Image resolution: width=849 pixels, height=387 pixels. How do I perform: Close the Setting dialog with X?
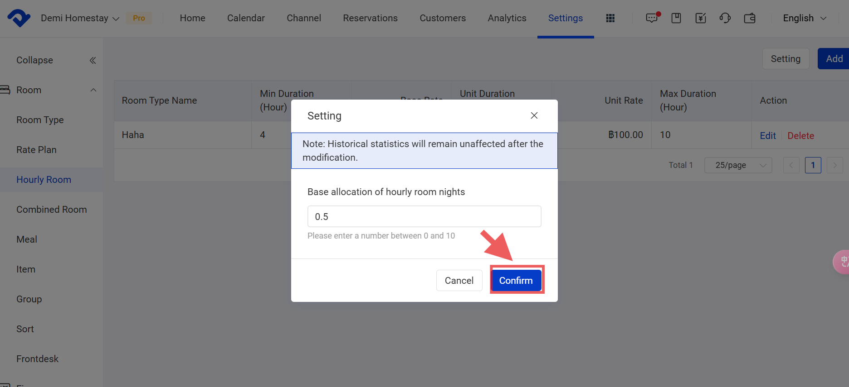click(x=534, y=115)
